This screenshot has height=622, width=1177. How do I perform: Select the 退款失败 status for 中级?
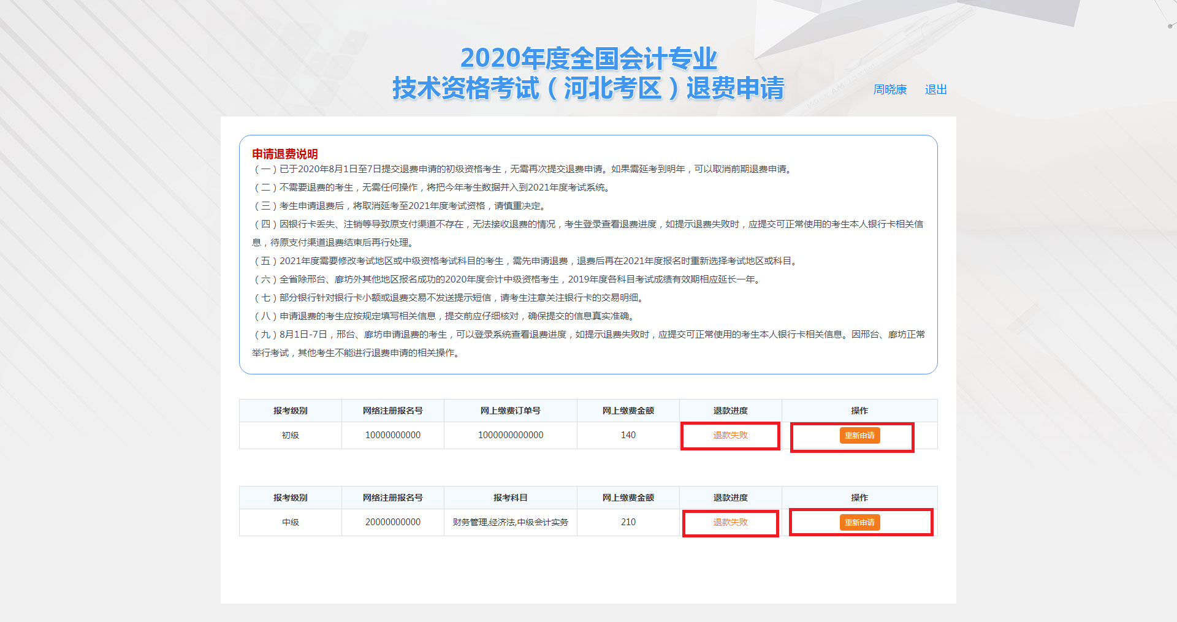(729, 523)
